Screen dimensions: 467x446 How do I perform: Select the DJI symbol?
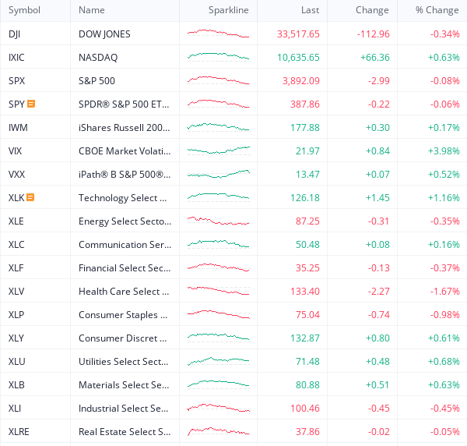point(14,34)
